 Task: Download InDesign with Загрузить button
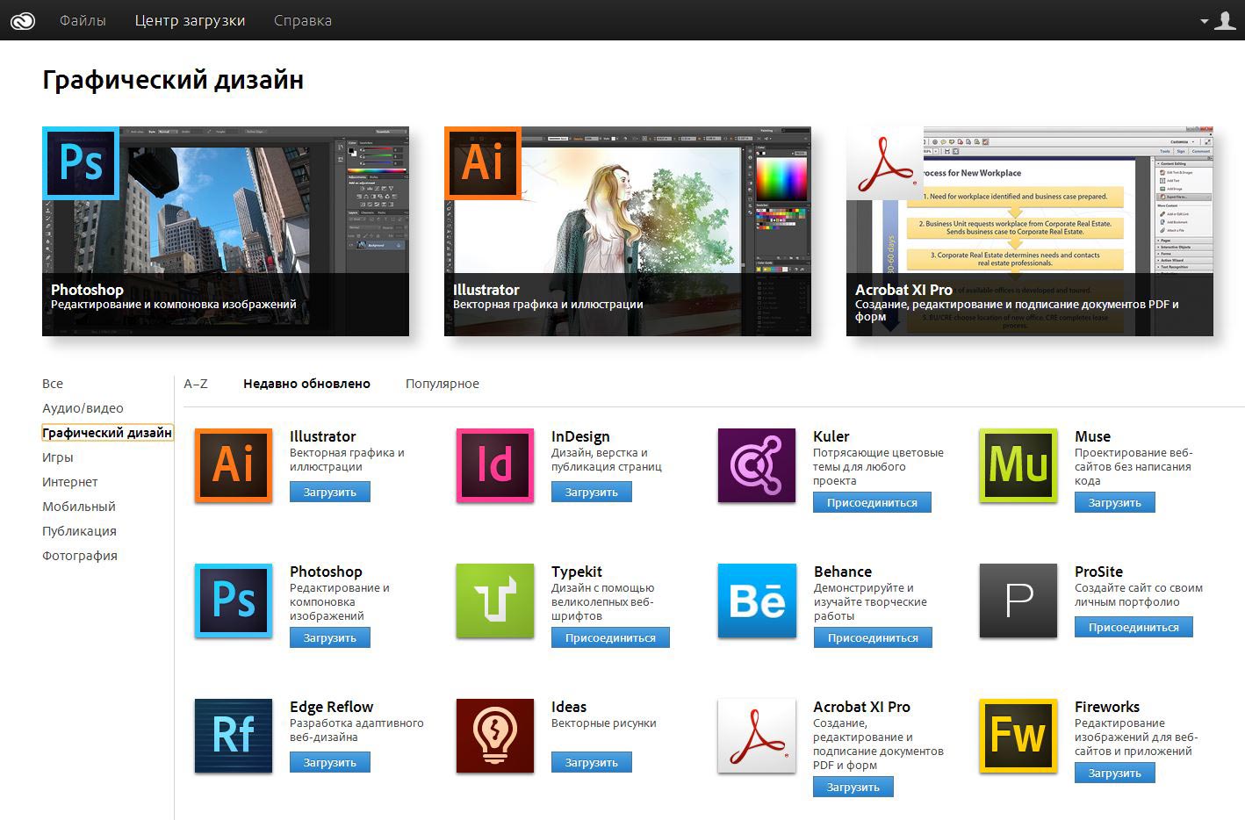592,493
